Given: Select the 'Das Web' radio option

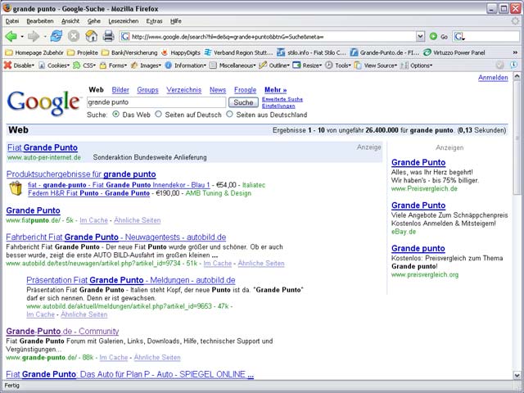Looking at the screenshot, I should [115, 115].
